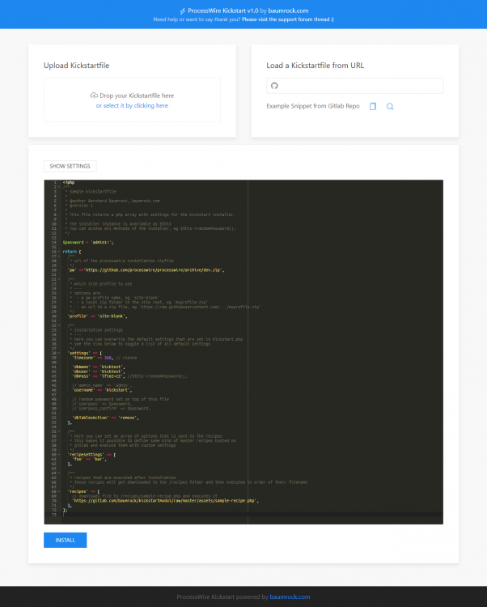Click the '@author Bernhard Baumrock' comment line
Screen dimensions: 487x607
[x=112, y=201]
